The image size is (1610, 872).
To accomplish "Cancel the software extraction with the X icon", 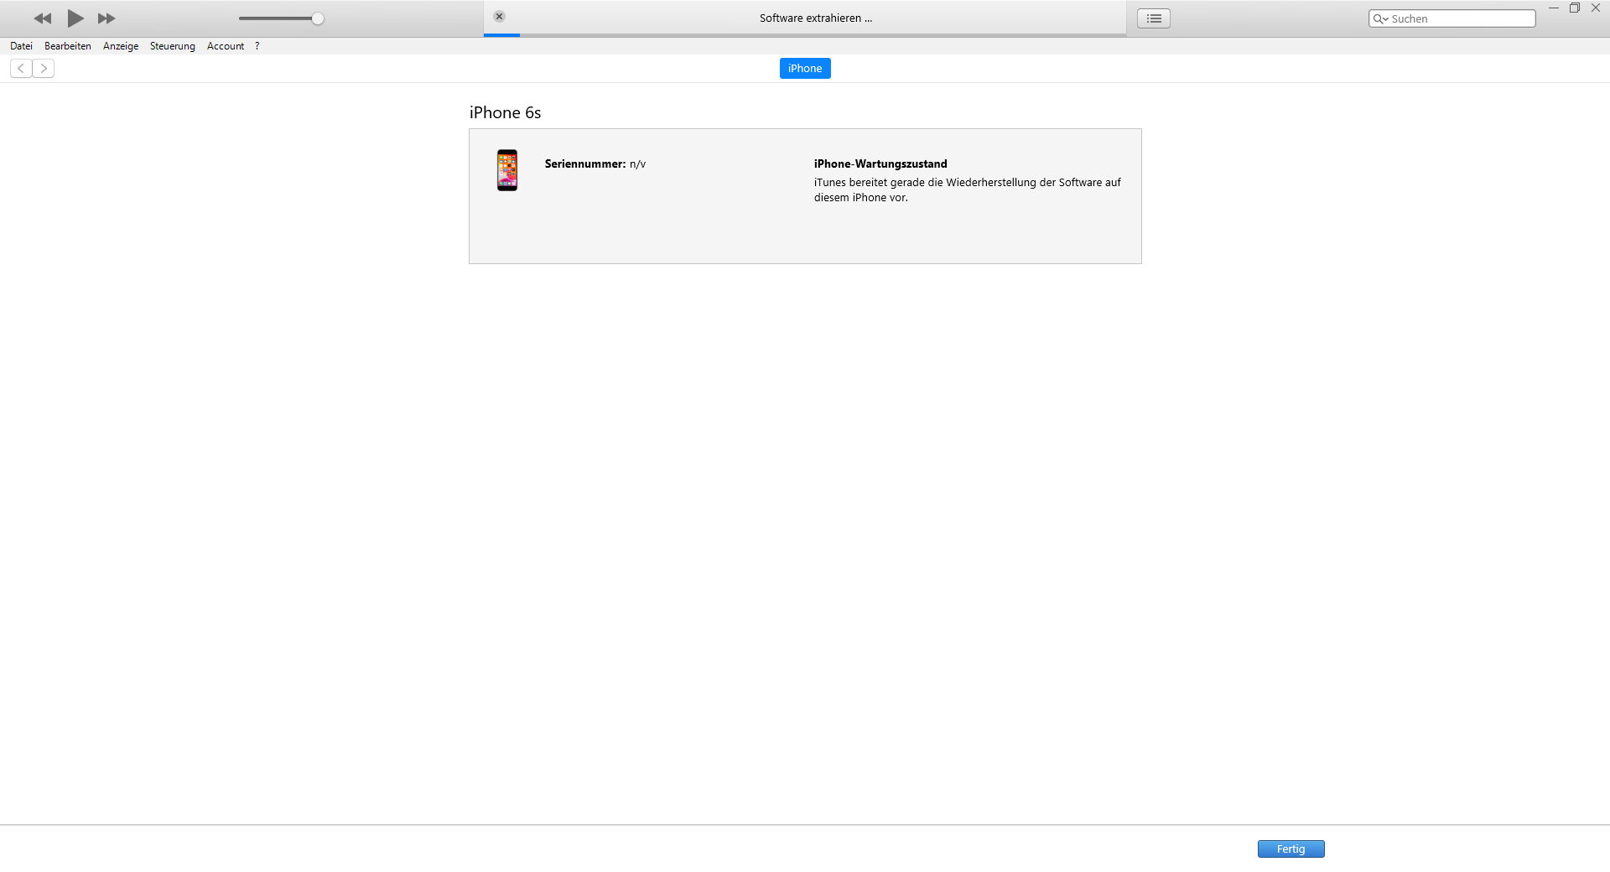I will [499, 16].
